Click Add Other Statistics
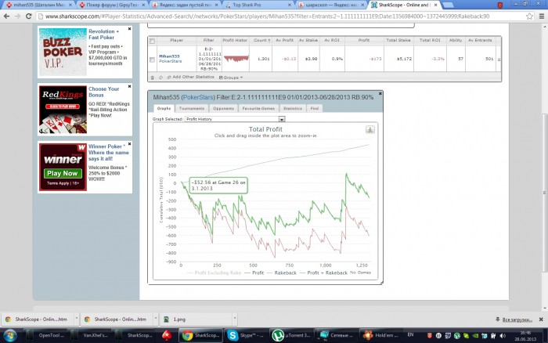This screenshot has height=343, width=548. coord(191,77)
